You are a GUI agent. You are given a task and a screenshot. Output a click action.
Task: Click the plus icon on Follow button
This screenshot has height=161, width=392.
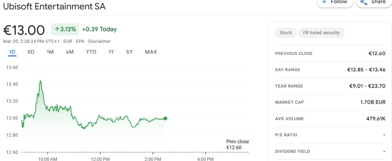324,1
